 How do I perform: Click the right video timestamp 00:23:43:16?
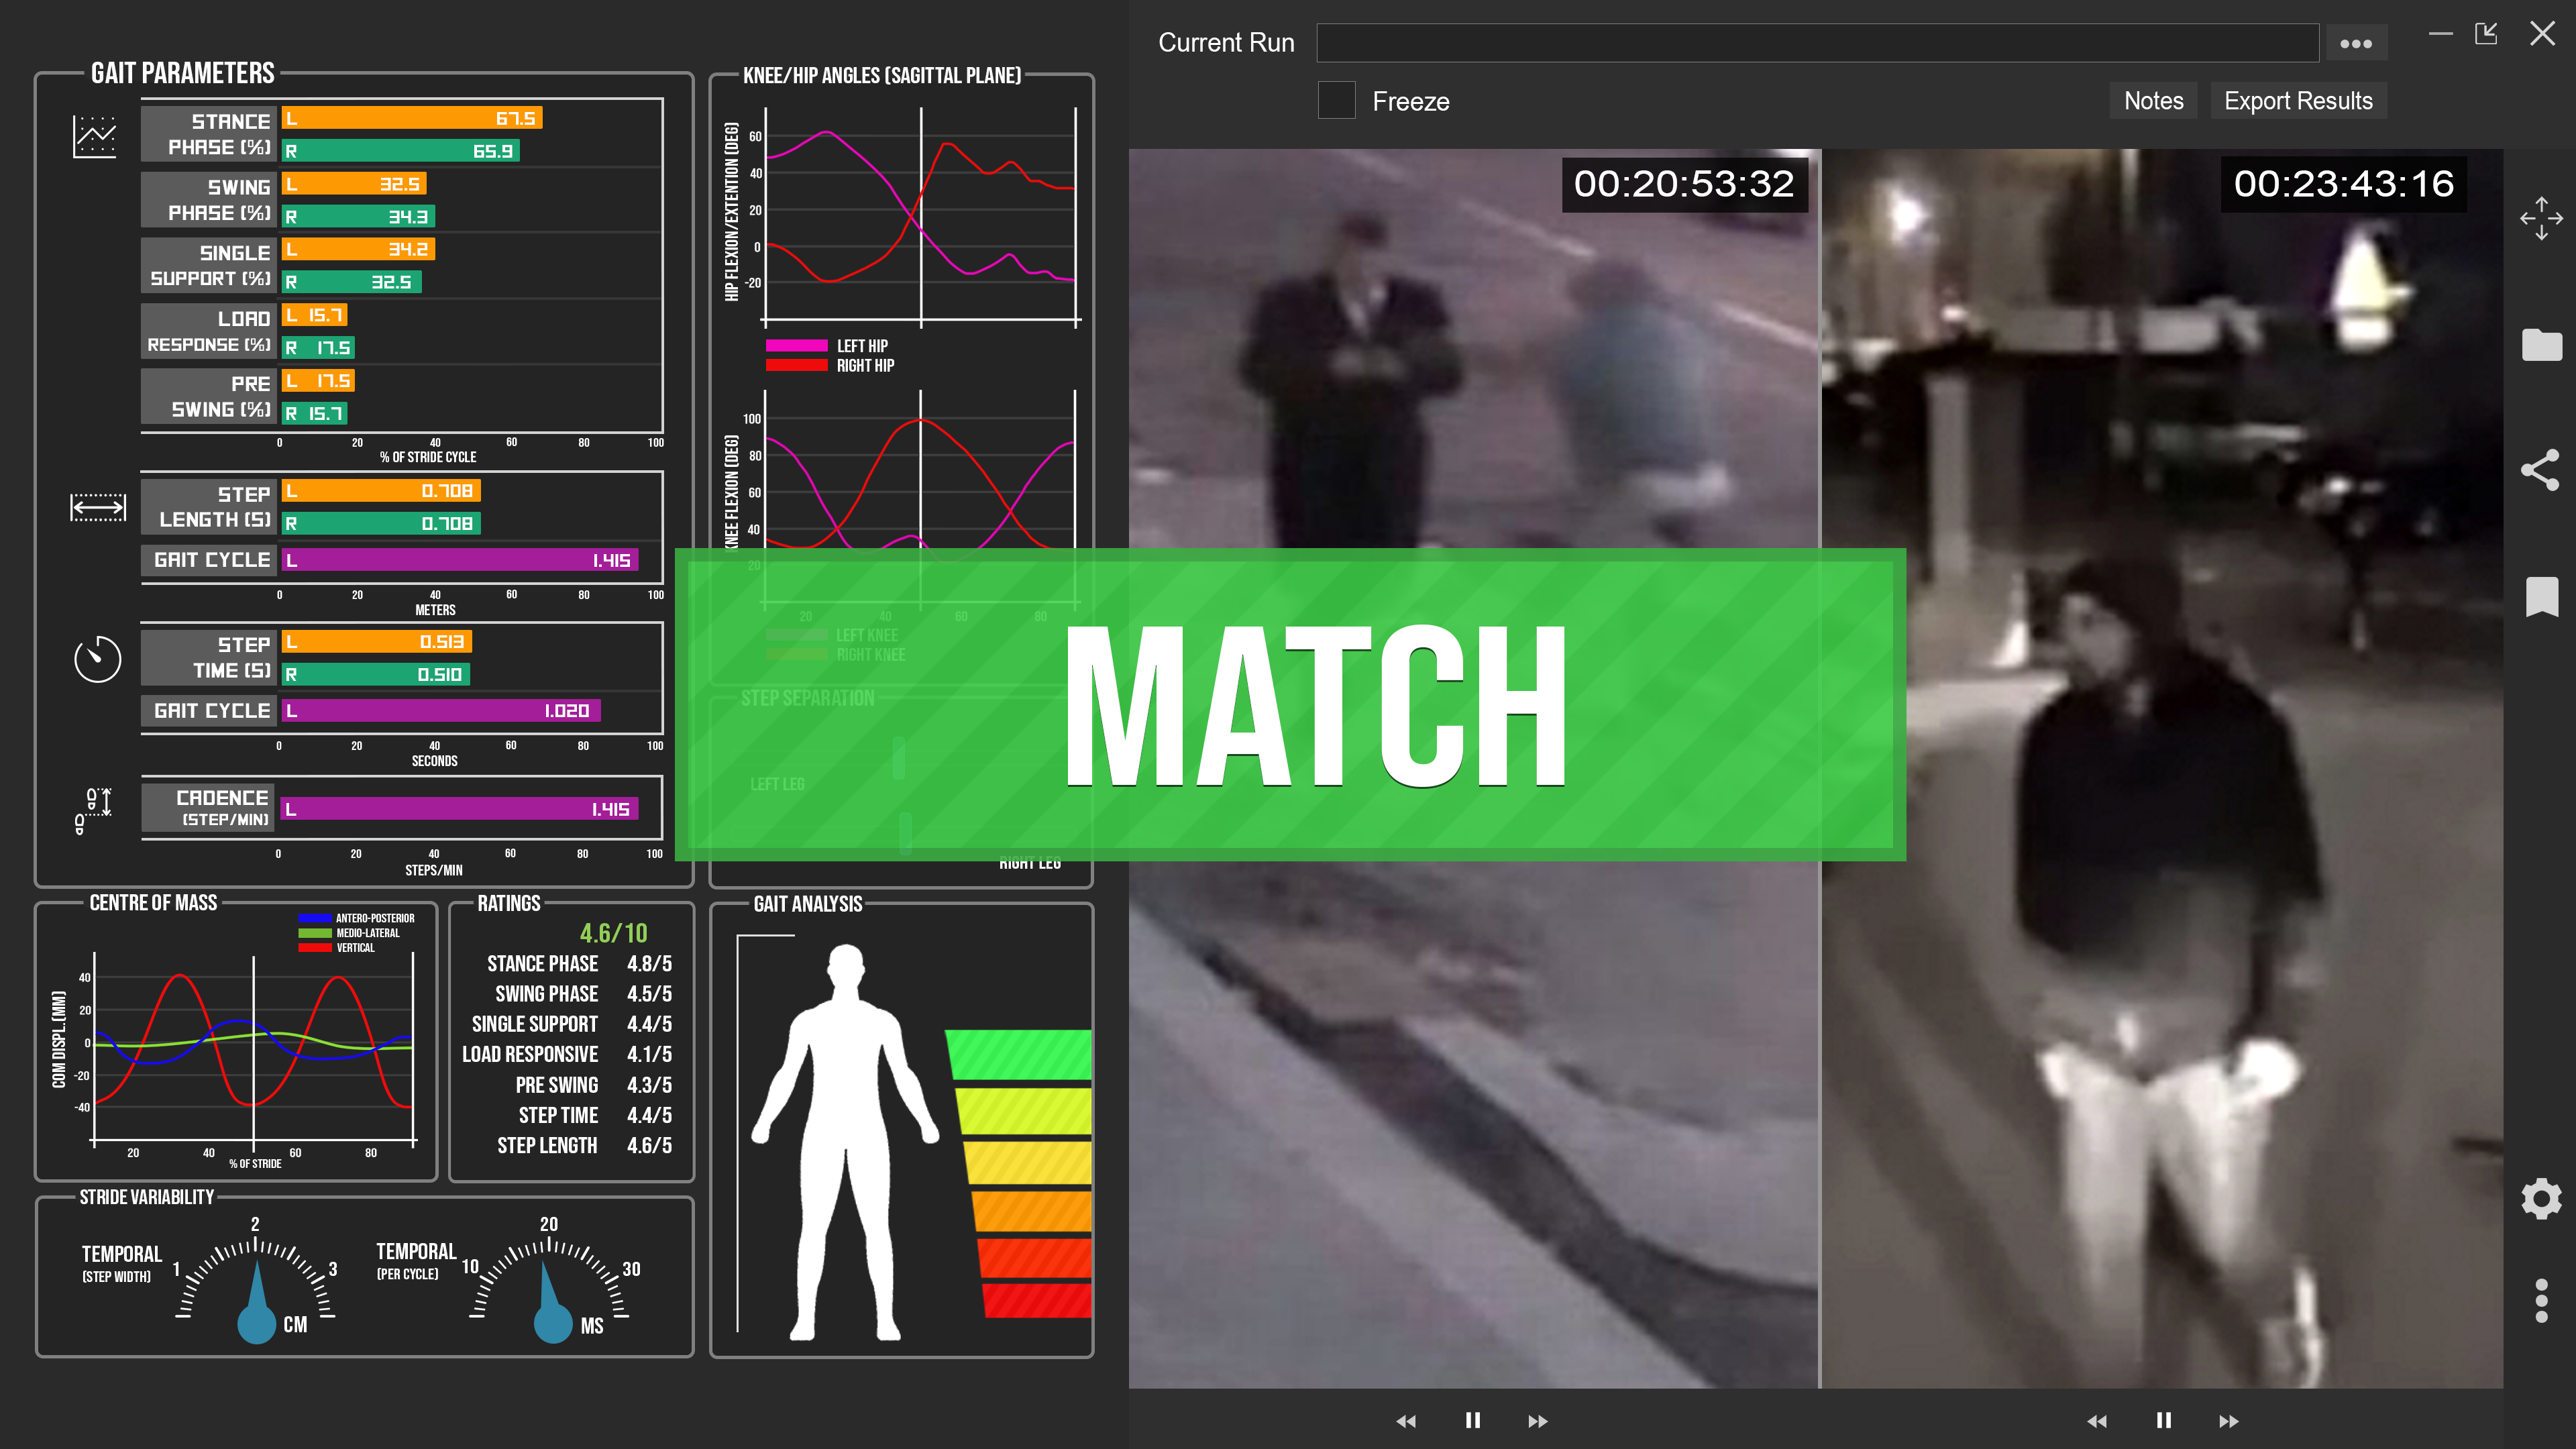click(x=2343, y=184)
